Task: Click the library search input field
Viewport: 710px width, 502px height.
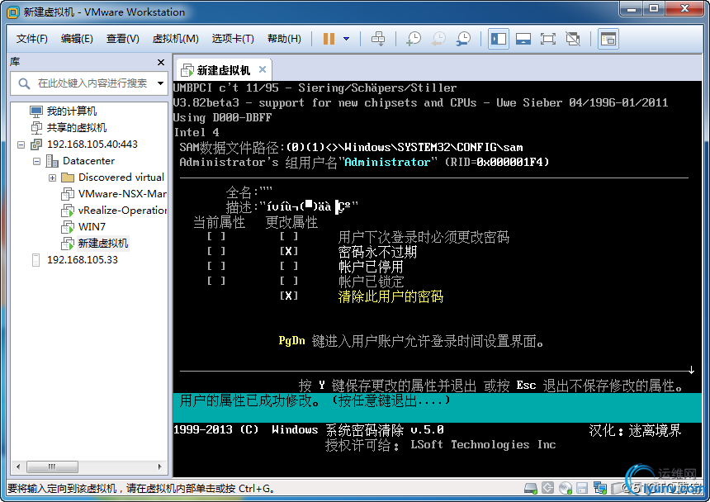Action: (92, 83)
